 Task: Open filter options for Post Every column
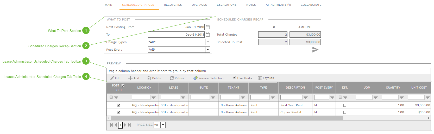coord(332,97)
